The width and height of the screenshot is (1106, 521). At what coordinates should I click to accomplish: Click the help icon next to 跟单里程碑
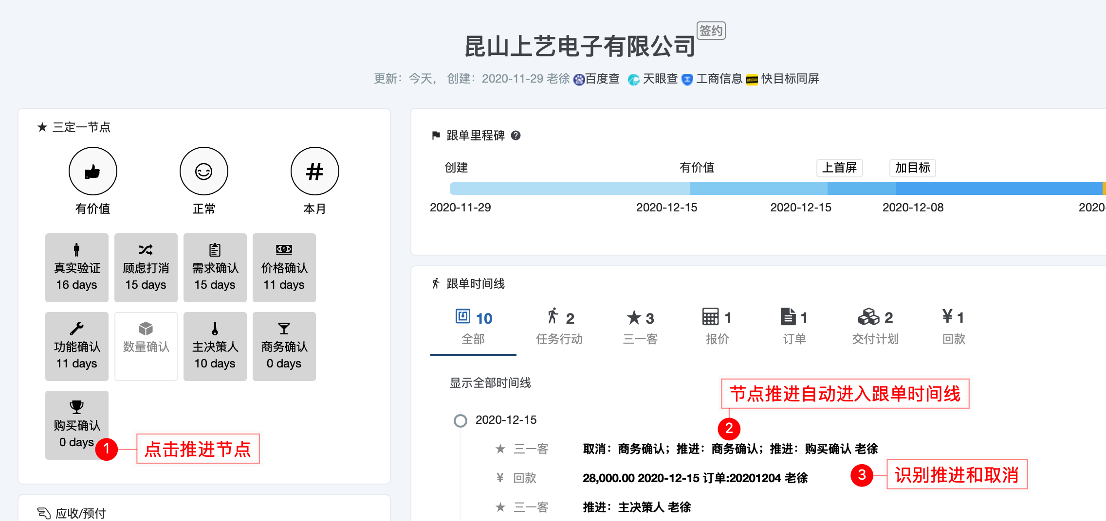tap(516, 136)
